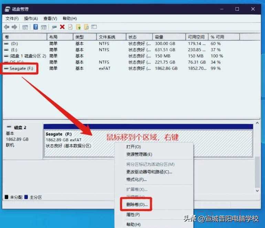This screenshot has width=265, height=228.
Task: Click the blue question-mark Help icon
Action: click(x=36, y=27)
